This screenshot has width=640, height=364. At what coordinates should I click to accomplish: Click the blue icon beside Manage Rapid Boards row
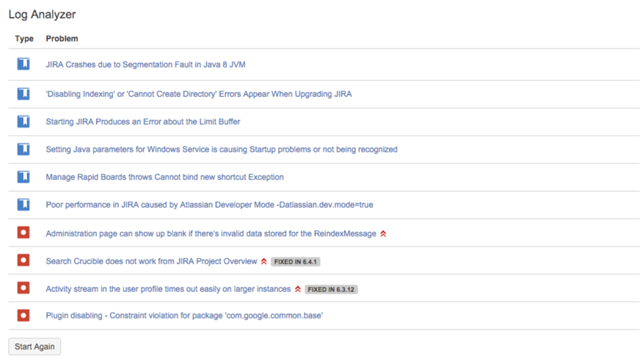tap(23, 177)
